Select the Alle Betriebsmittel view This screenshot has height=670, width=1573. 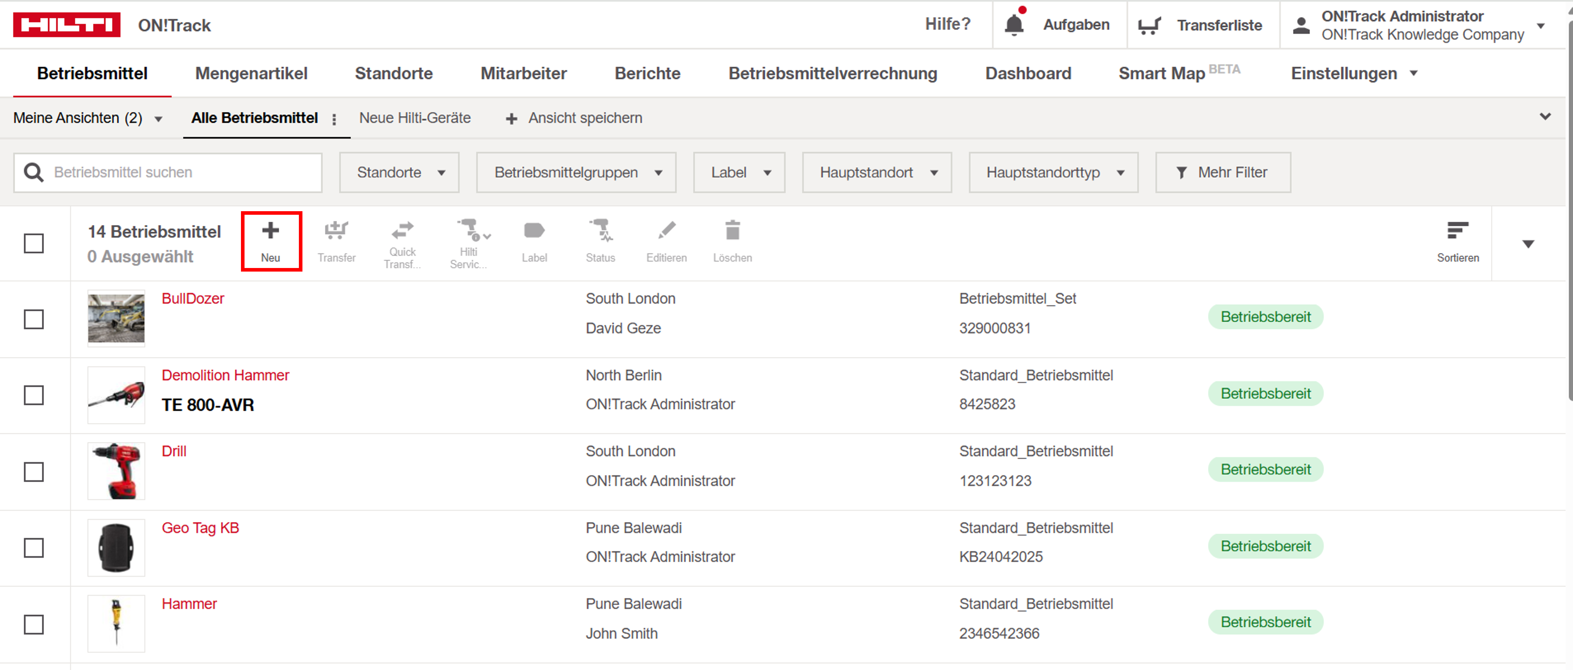tap(254, 118)
